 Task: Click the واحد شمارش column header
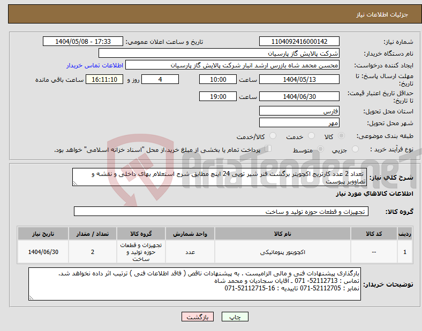coord(190,234)
